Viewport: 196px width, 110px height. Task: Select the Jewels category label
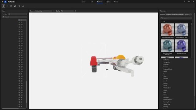pyautogui.click(x=165, y=81)
